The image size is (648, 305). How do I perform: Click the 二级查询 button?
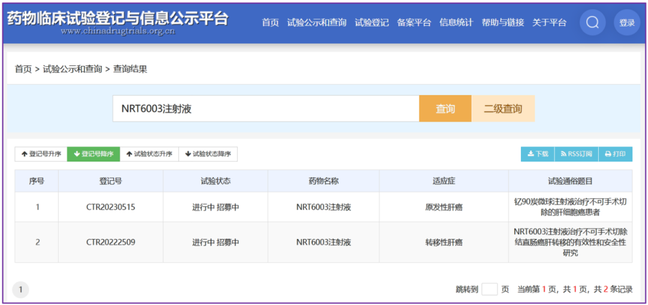tap(503, 109)
